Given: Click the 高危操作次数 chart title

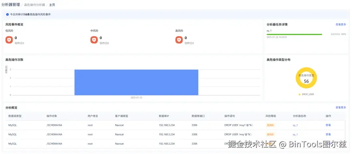Looking at the screenshot, I should pos(14,60).
